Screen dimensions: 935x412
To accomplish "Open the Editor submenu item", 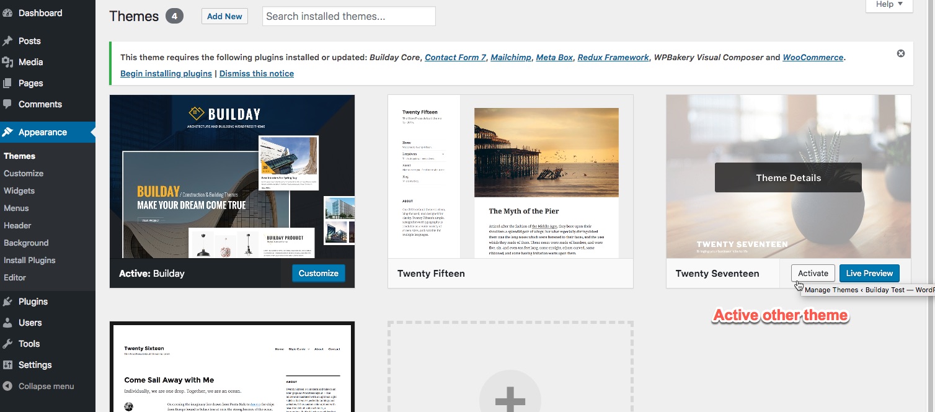I will click(x=15, y=277).
